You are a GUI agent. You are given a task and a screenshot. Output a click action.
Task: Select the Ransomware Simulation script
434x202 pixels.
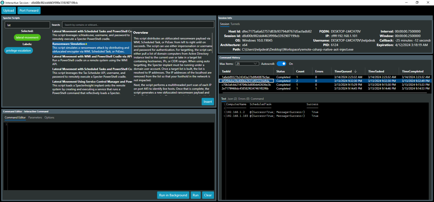point(92,48)
